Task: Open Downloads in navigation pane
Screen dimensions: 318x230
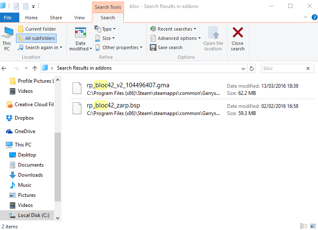Action: click(x=26, y=175)
